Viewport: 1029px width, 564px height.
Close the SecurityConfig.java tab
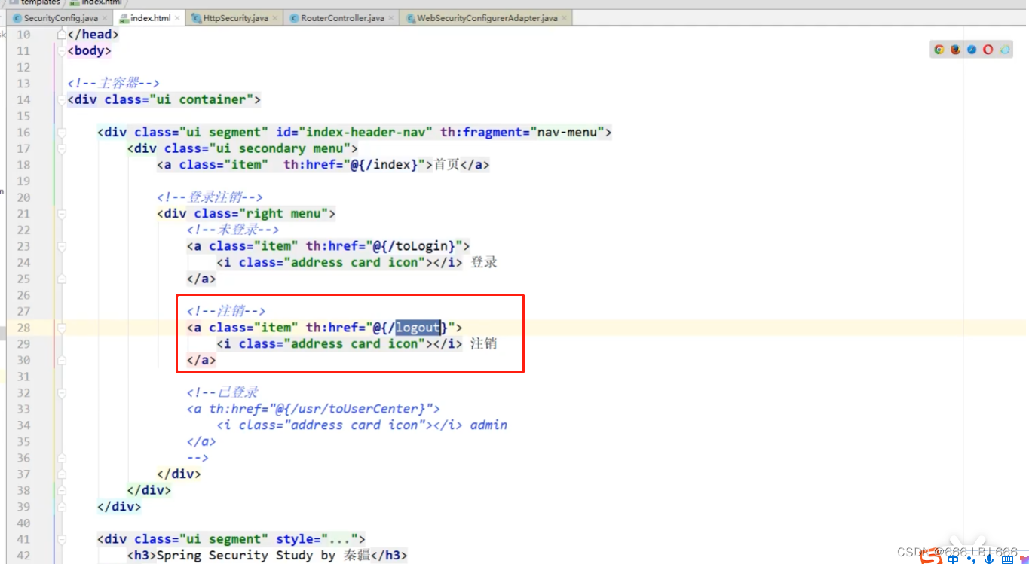[103, 18]
